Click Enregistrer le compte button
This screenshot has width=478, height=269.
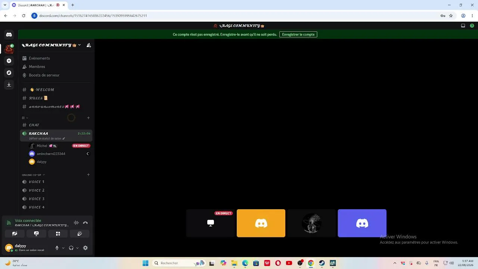tap(298, 34)
